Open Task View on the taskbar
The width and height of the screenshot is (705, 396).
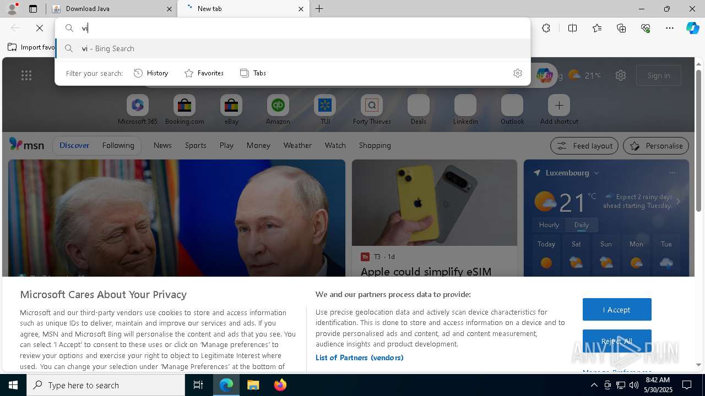[198, 385]
